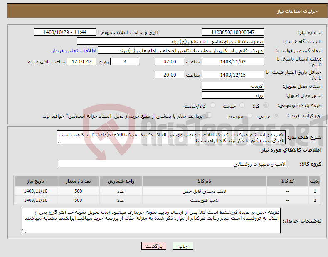This screenshot has width=328, height=257.
Task: Click the unit عدد in row 2
Action: [x=121, y=200]
